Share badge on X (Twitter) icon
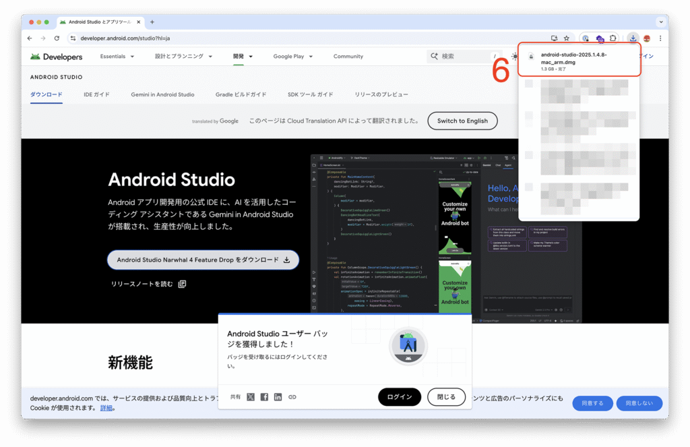Screen dimensions: 690x447 (251, 397)
